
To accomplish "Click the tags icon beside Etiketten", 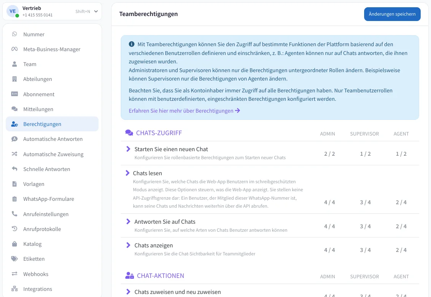I will 15,258.
